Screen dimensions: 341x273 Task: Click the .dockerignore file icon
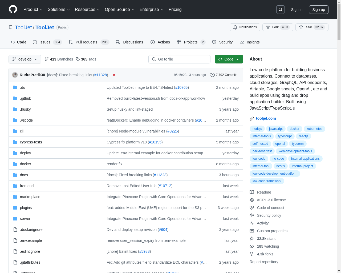coord(15,230)
